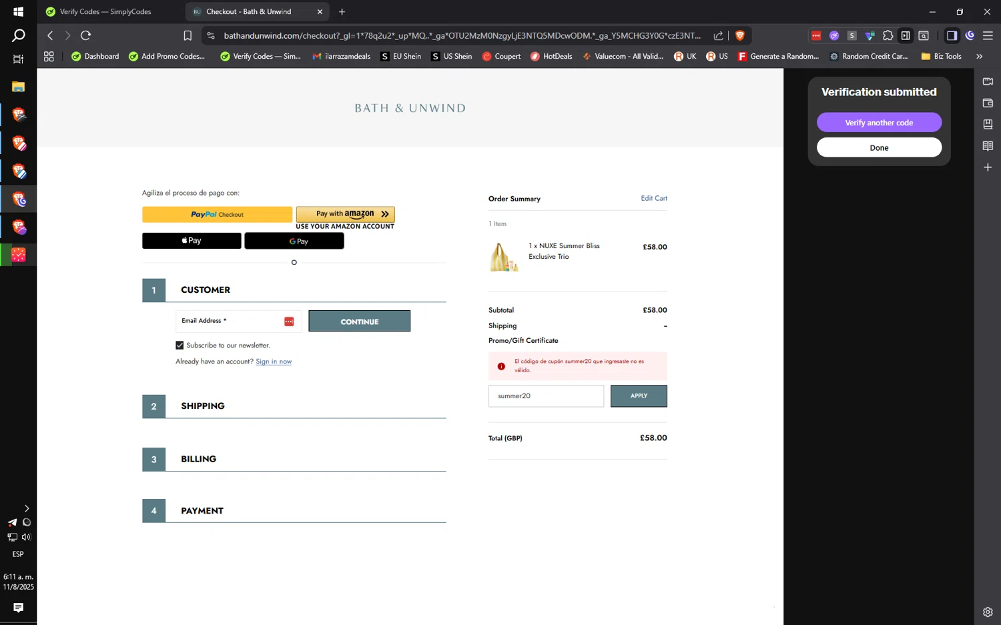The width and height of the screenshot is (1001, 625).
Task: Expand hidden taskbar tray icons chevron
Action: pyautogui.click(x=27, y=508)
